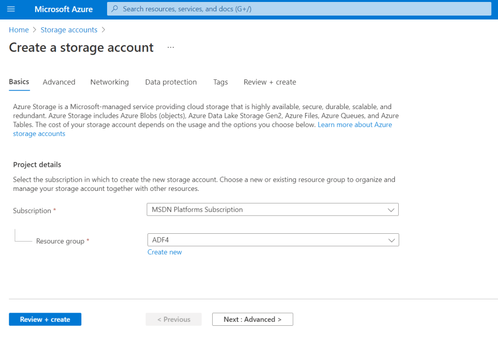
Task: Open the hamburger portal menu
Action: tap(11, 9)
